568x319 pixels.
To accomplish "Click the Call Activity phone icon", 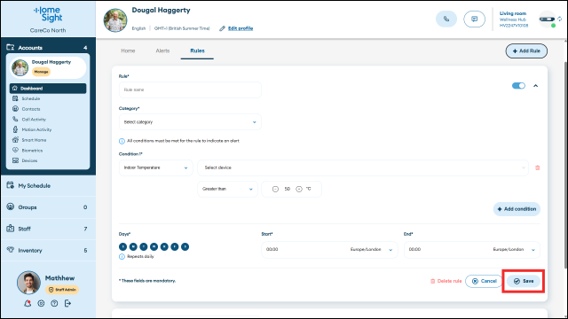I will (x=15, y=119).
